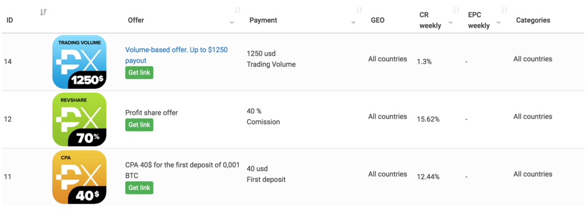Image resolution: width=588 pixels, height=212 pixels.
Task: Open the green Revshare 70% offer image
Action: 79,119
